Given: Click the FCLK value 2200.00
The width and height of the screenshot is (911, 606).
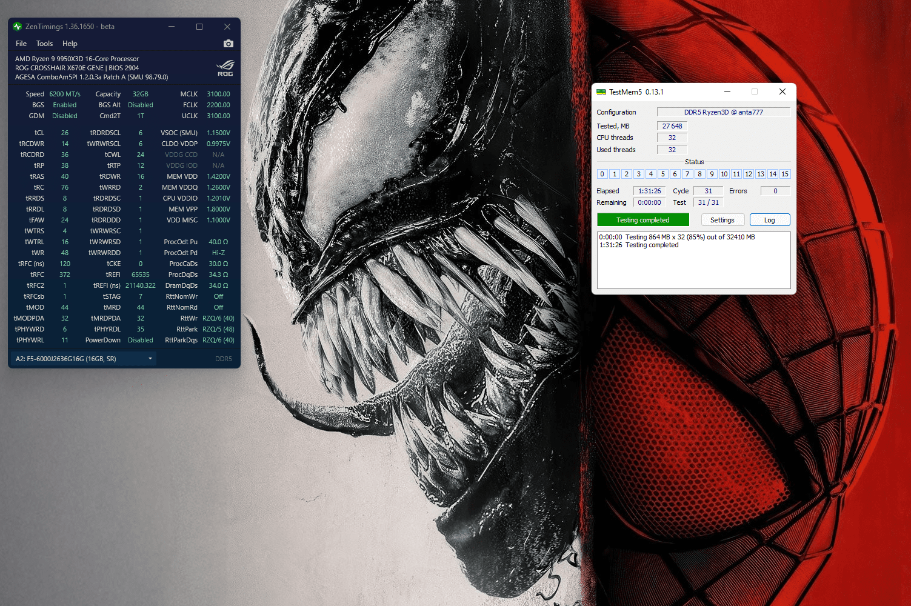Looking at the screenshot, I should [x=218, y=105].
